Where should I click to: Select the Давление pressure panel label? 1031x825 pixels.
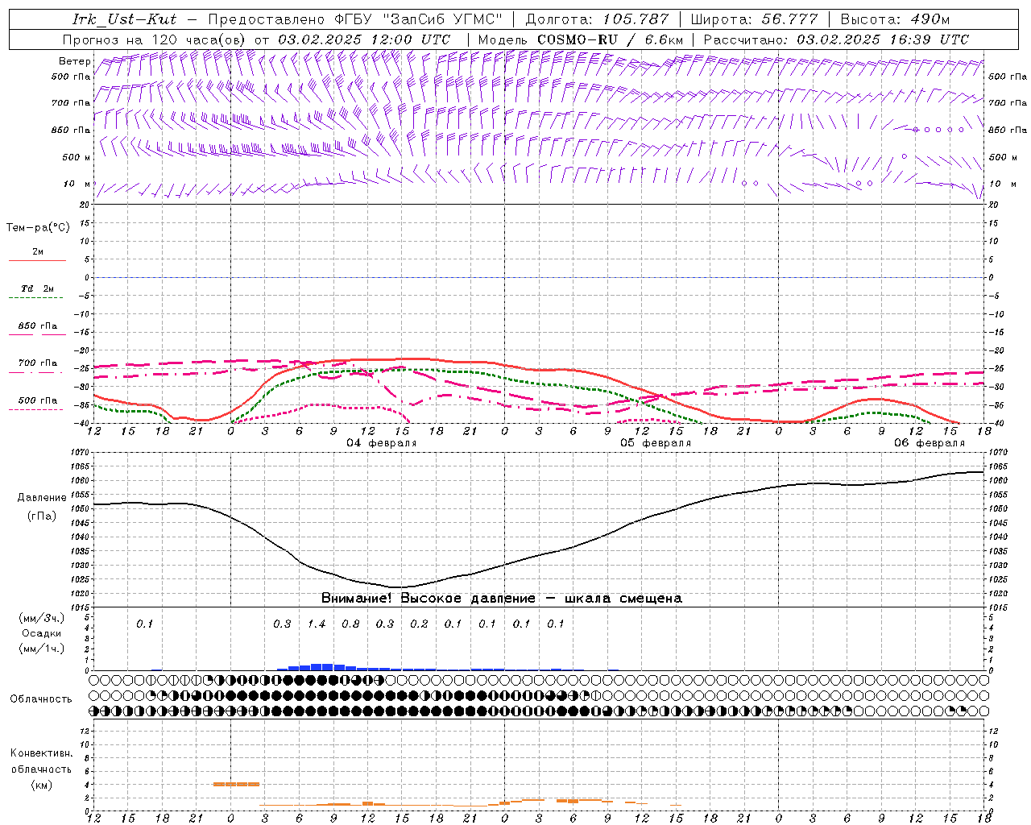41,498
